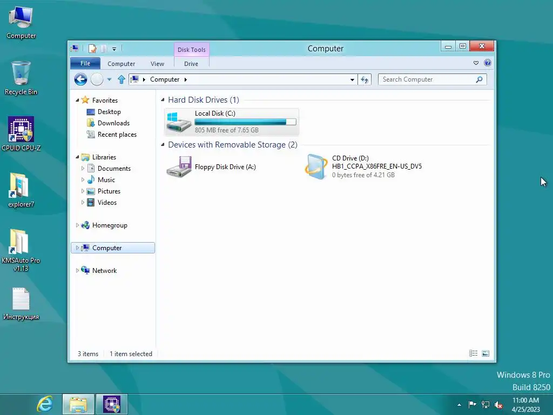Select the Floppy Disk Drive (A:)
The height and width of the screenshot is (415, 553).
click(x=212, y=167)
